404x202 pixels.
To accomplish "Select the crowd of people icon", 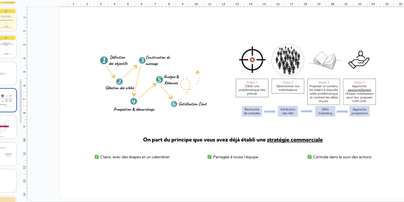I will coord(288,60).
